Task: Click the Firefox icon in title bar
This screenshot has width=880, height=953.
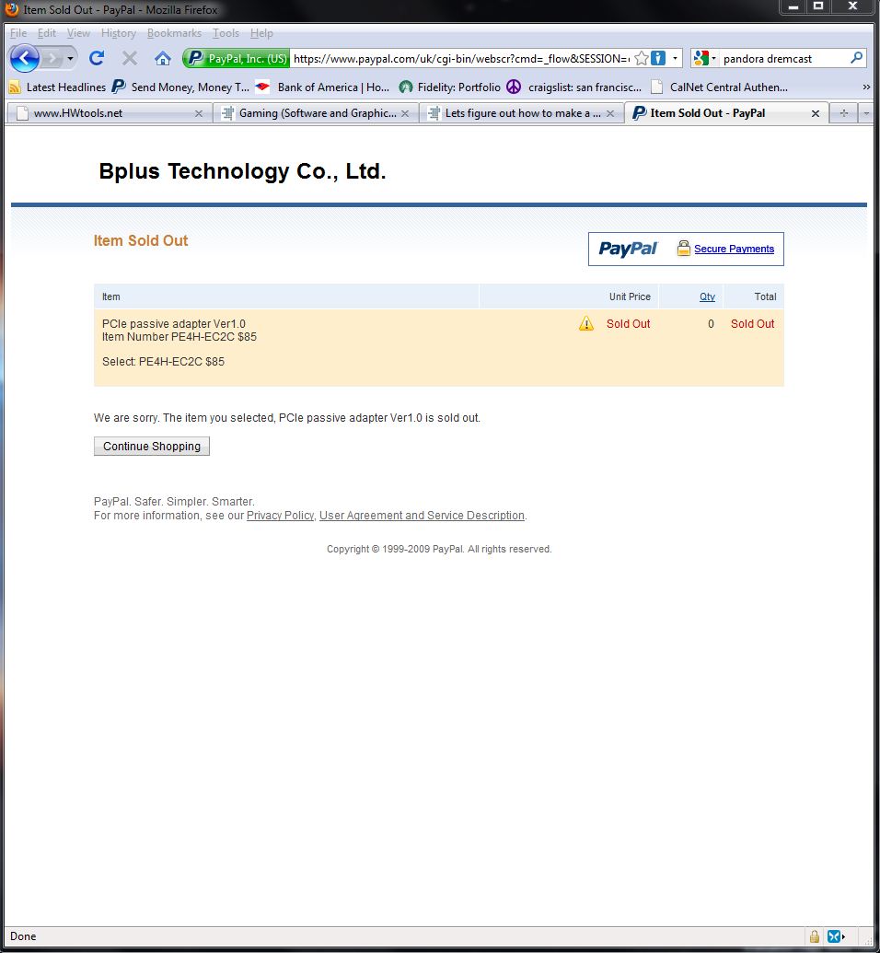Action: click(12, 9)
